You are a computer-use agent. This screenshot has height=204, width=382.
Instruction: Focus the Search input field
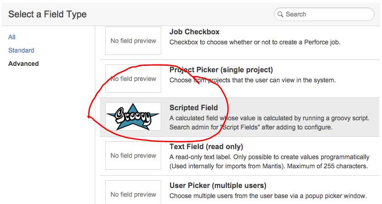(324, 14)
